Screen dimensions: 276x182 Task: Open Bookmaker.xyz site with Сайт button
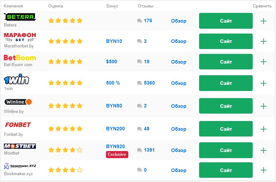(226, 170)
